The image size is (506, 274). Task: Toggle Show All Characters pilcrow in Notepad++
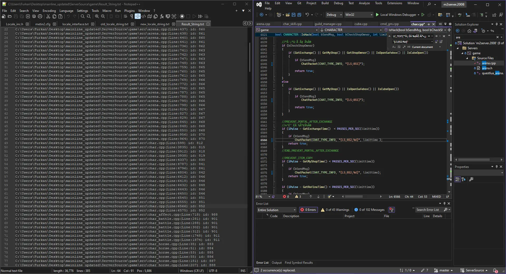coord(131,16)
